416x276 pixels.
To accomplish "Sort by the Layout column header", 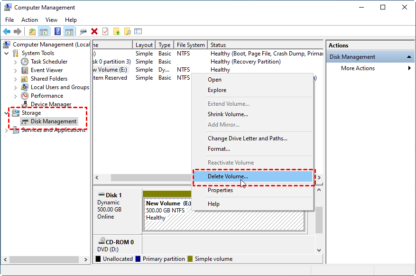I will [x=144, y=45].
